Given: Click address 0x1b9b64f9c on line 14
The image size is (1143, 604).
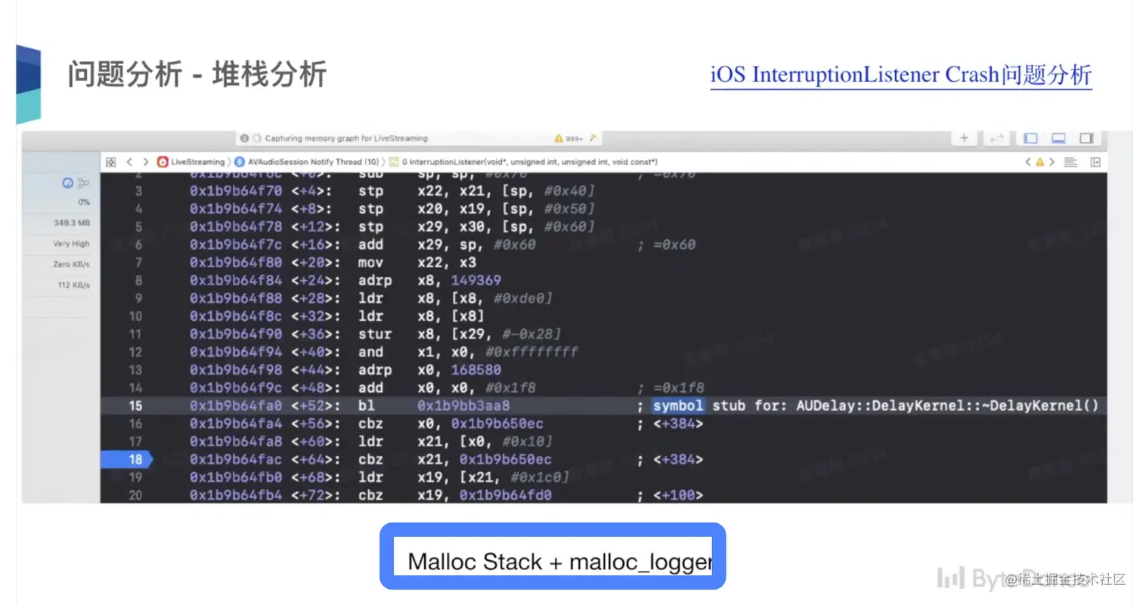Looking at the screenshot, I should click(x=237, y=387).
